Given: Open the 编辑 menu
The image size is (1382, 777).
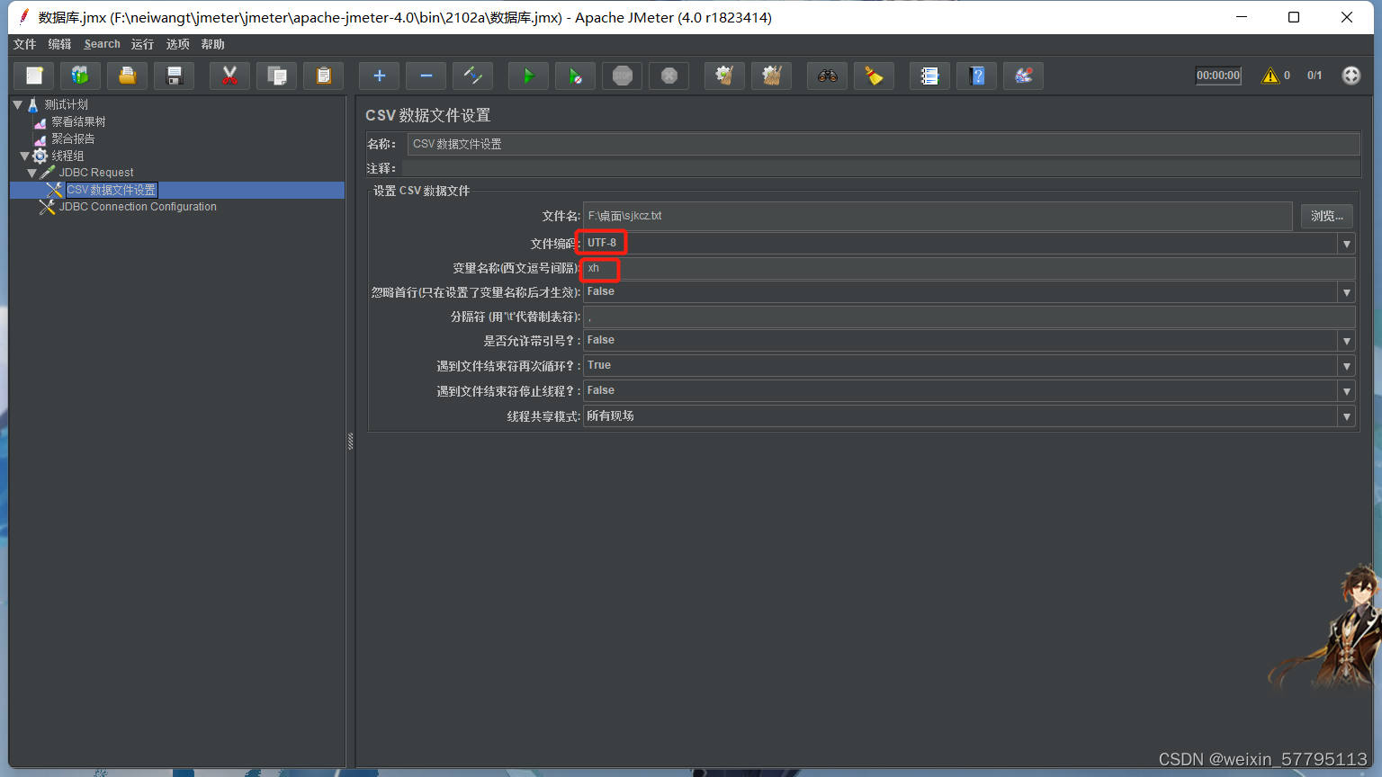Looking at the screenshot, I should pos(59,44).
